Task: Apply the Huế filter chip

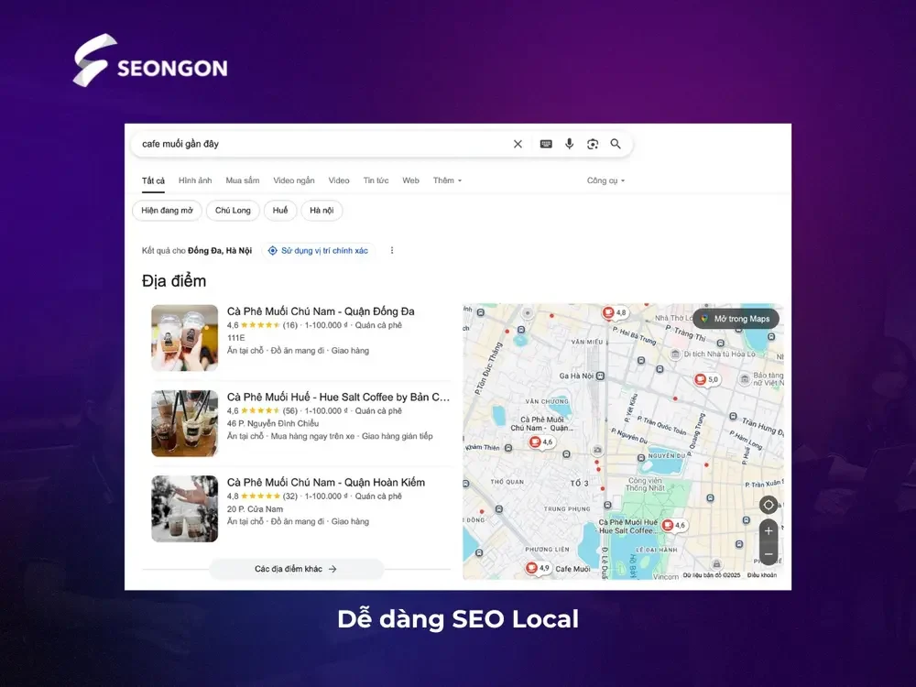Action: click(x=280, y=211)
